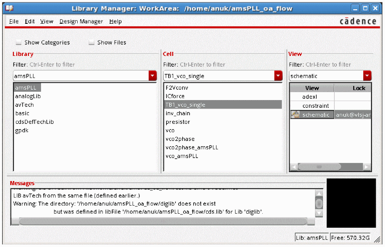Viewport: 385px width, 247px height.
Task: Enable the Show Categories checkbox
Action: click(19, 43)
